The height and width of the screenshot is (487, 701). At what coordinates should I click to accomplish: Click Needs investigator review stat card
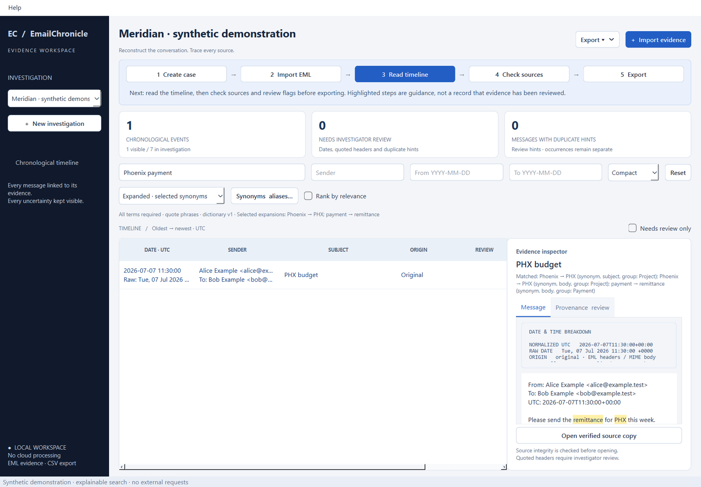tap(405, 134)
